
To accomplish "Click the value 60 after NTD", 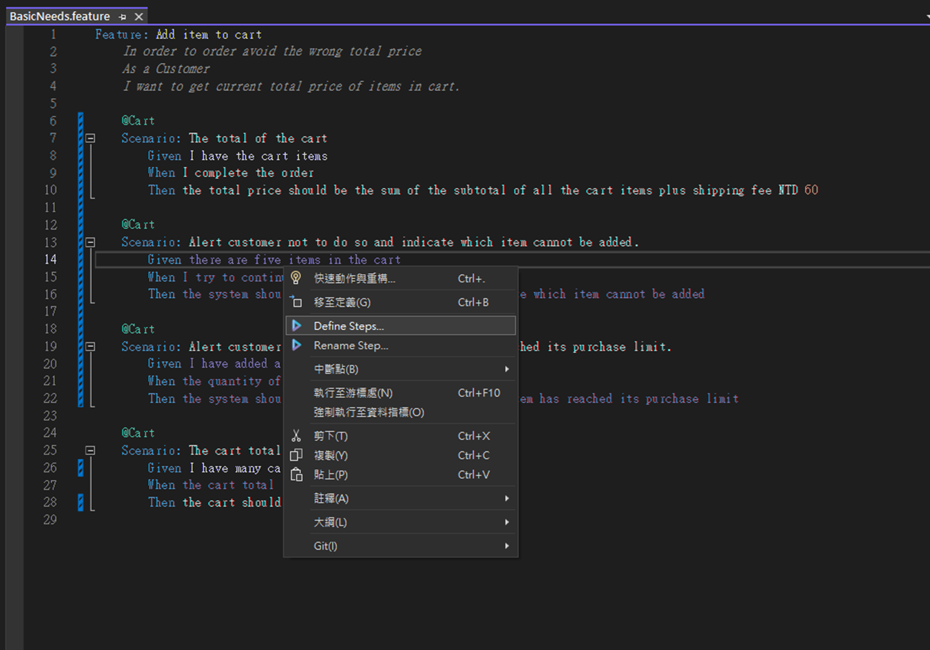I will click(x=811, y=190).
